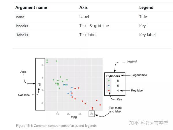Click the wt y-axis label
The image size is (173, 130).
[40, 84]
